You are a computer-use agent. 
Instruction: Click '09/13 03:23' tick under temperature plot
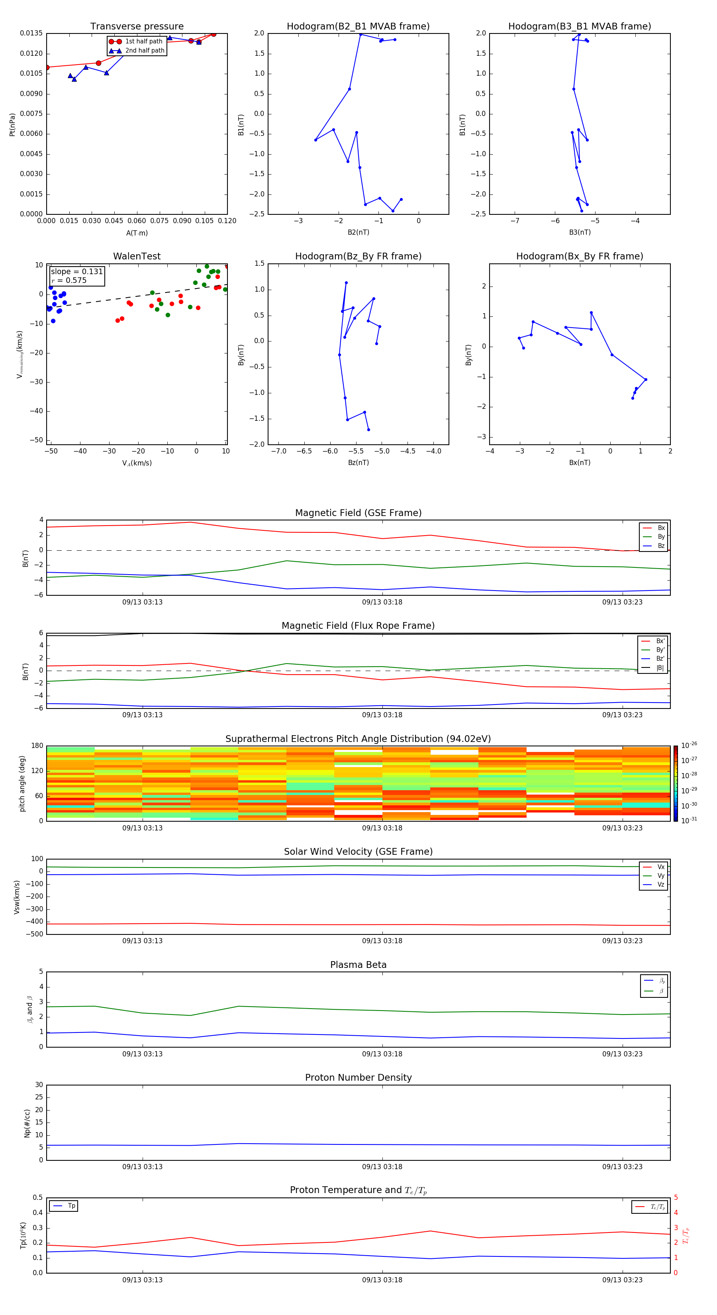tap(622, 1280)
